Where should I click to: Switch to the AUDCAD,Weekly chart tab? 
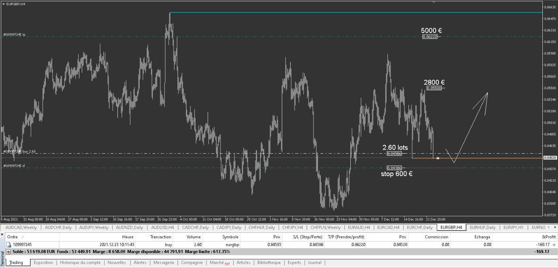point(21,227)
